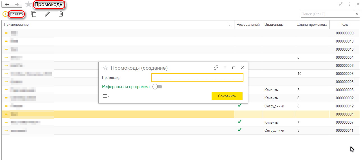The height and width of the screenshot is (160, 364).
Task: Click yellow item marker in row 000000009
Action: point(6,33)
